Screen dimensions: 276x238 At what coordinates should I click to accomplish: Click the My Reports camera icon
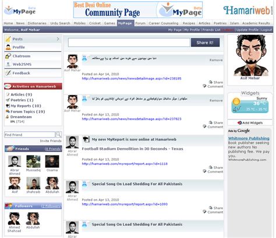tap(8, 106)
